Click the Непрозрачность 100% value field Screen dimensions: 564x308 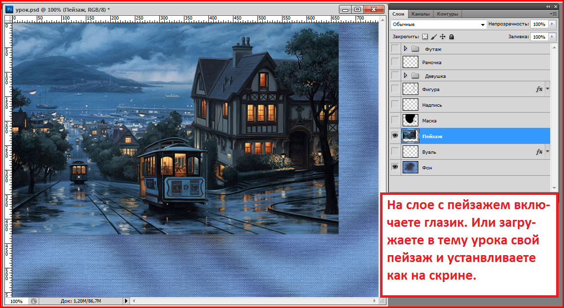coord(539,24)
